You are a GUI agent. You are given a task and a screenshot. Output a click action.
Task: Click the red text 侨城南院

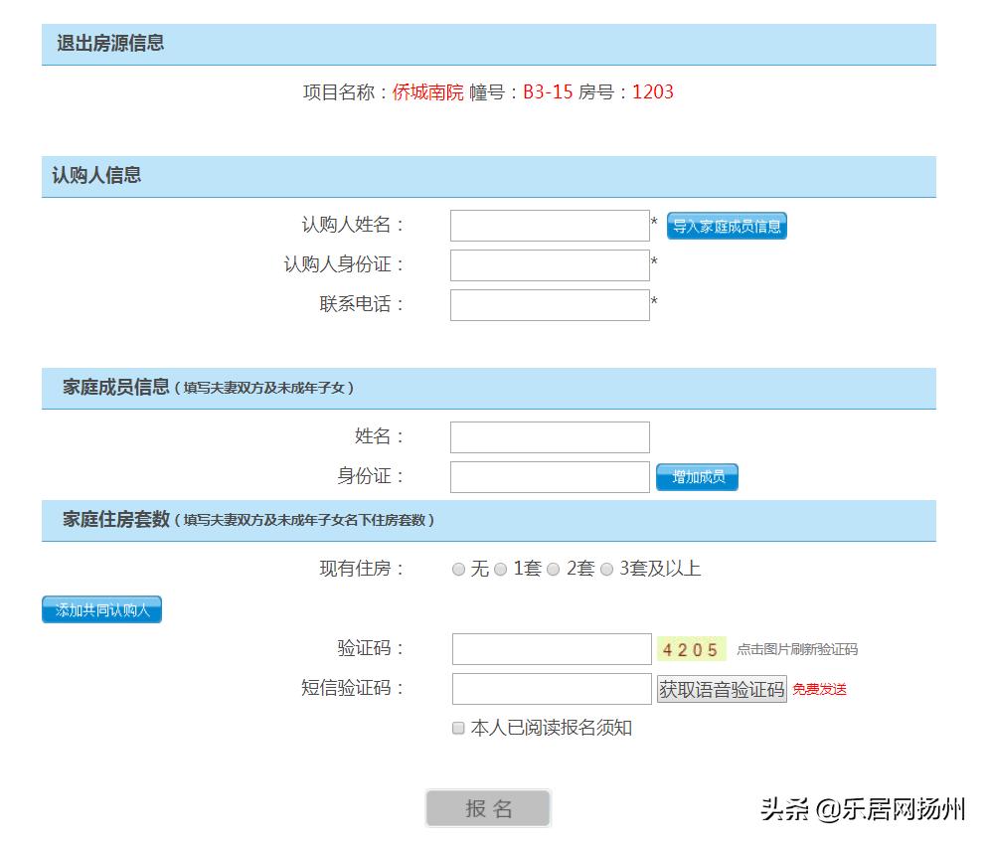pos(427,92)
